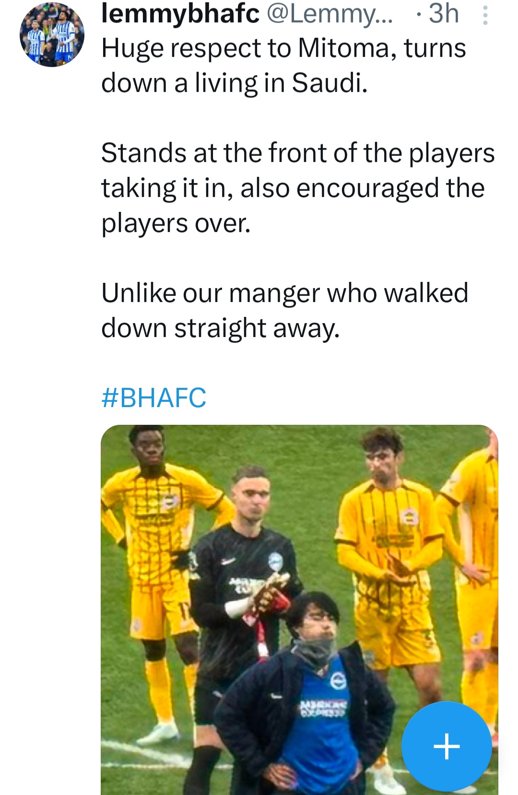Open the @Lemmy... handle profile

pos(330,13)
